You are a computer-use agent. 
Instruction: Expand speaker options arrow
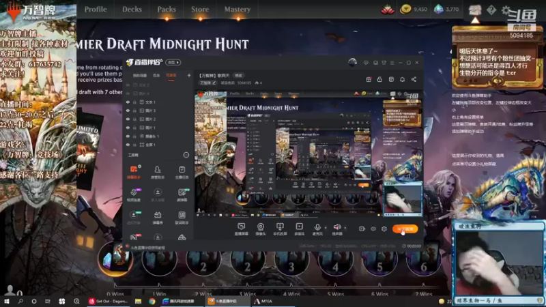[345, 228]
